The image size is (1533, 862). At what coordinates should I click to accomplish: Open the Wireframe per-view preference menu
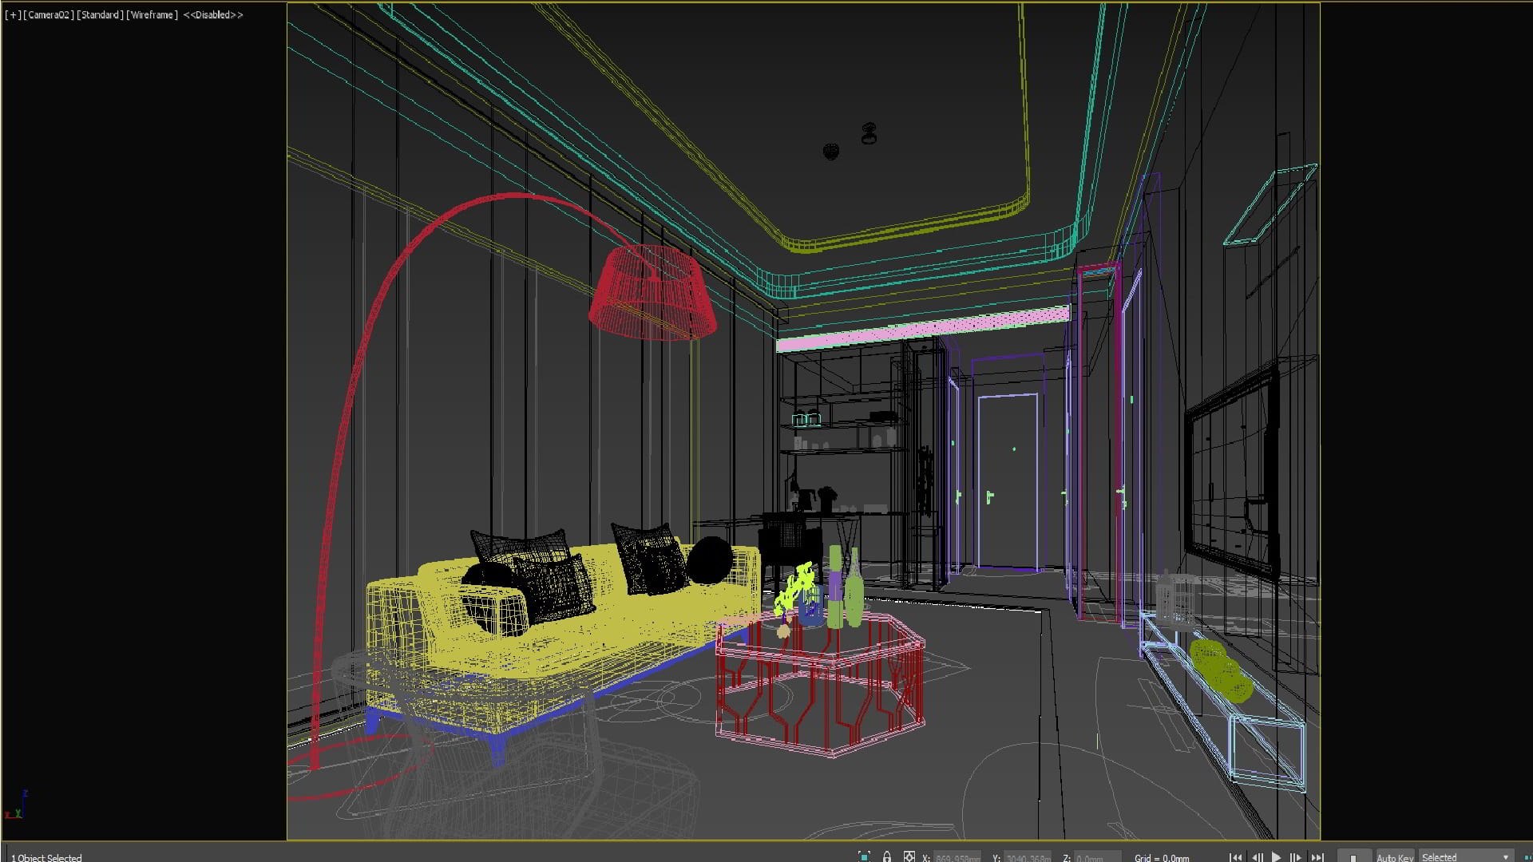click(152, 14)
